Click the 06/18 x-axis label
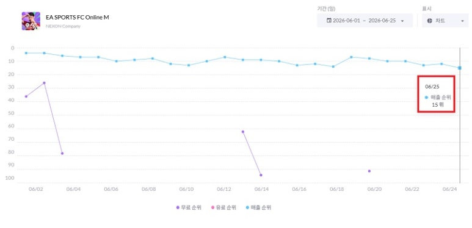472x228 pixels. 337,189
